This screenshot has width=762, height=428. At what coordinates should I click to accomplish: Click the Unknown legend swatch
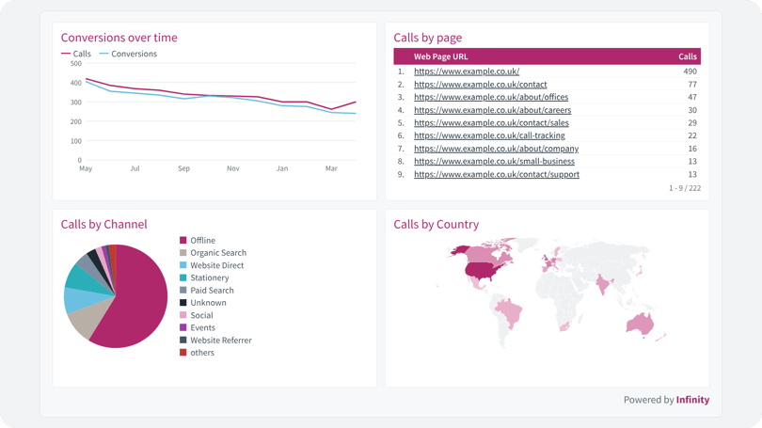pos(183,303)
